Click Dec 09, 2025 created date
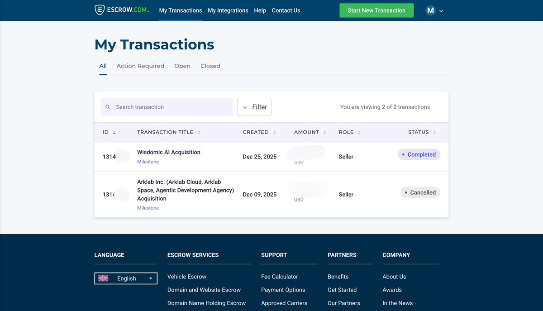 (260, 195)
